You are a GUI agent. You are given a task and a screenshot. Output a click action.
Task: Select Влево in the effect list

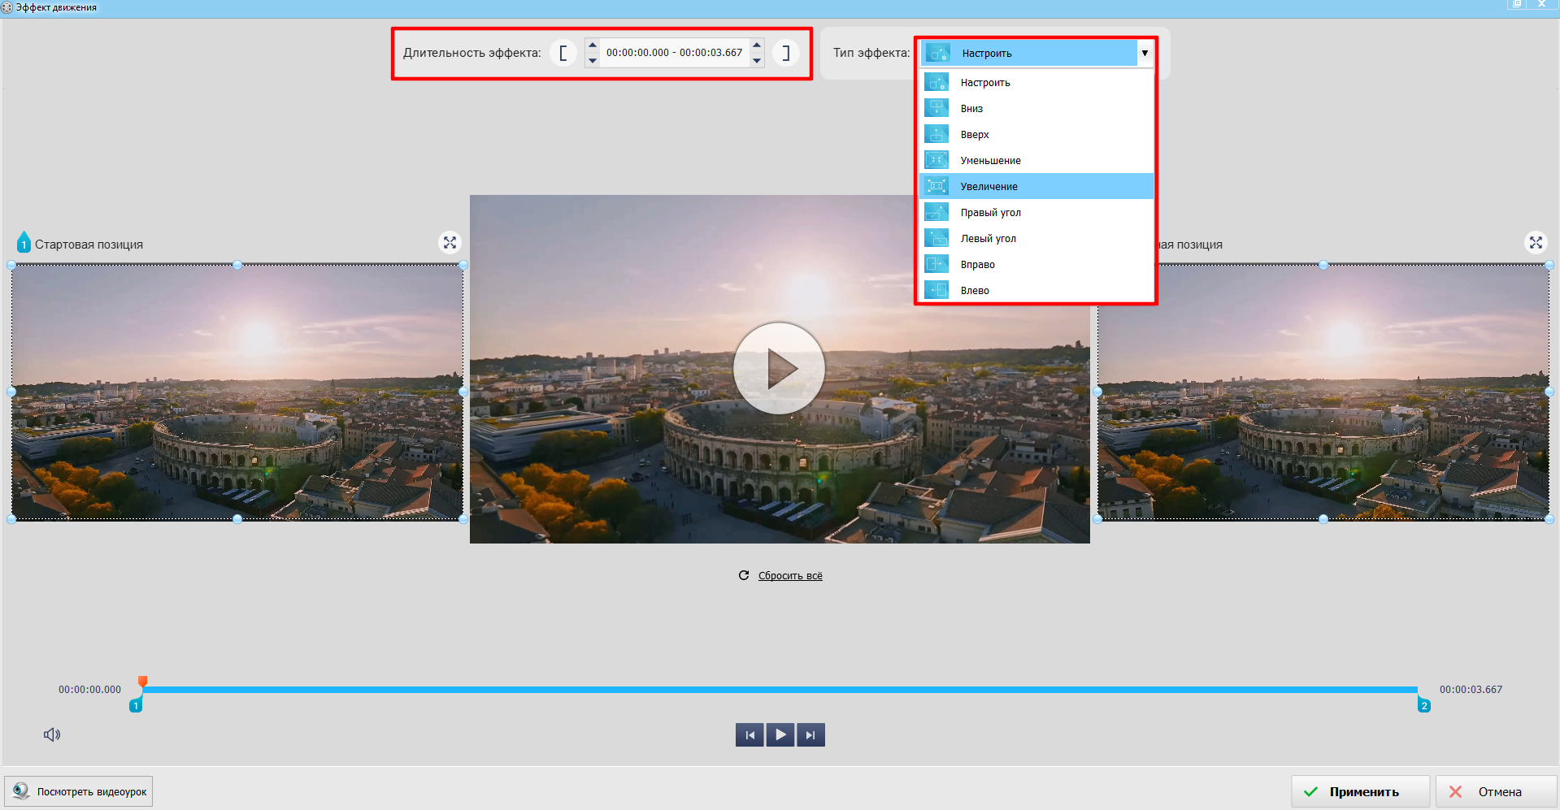[975, 291]
